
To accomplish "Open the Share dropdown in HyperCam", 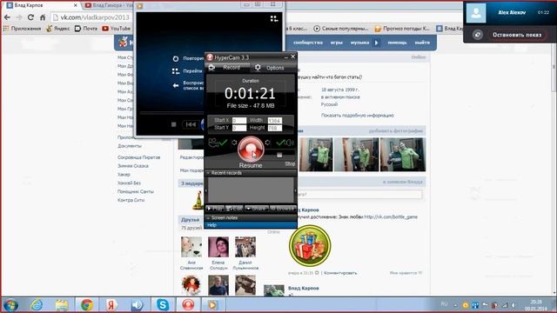I will tap(256, 209).
